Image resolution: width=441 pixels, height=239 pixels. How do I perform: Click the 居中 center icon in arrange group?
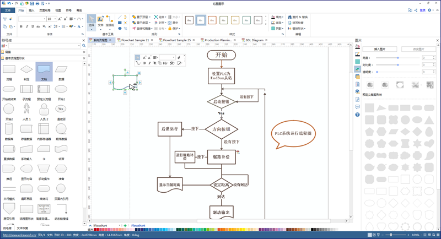point(173,23)
